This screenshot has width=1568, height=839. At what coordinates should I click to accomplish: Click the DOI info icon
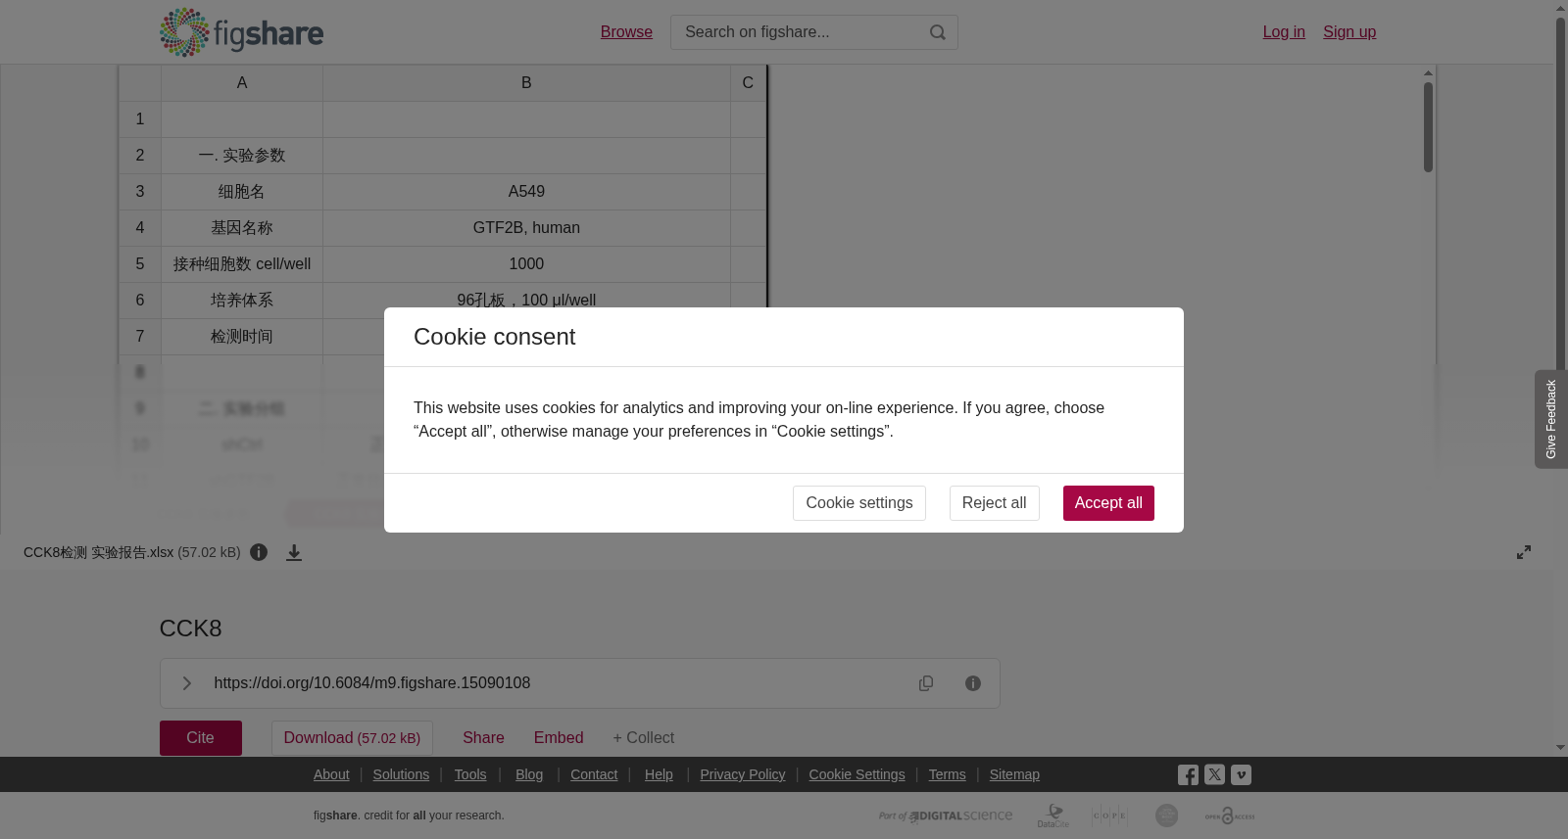click(973, 683)
